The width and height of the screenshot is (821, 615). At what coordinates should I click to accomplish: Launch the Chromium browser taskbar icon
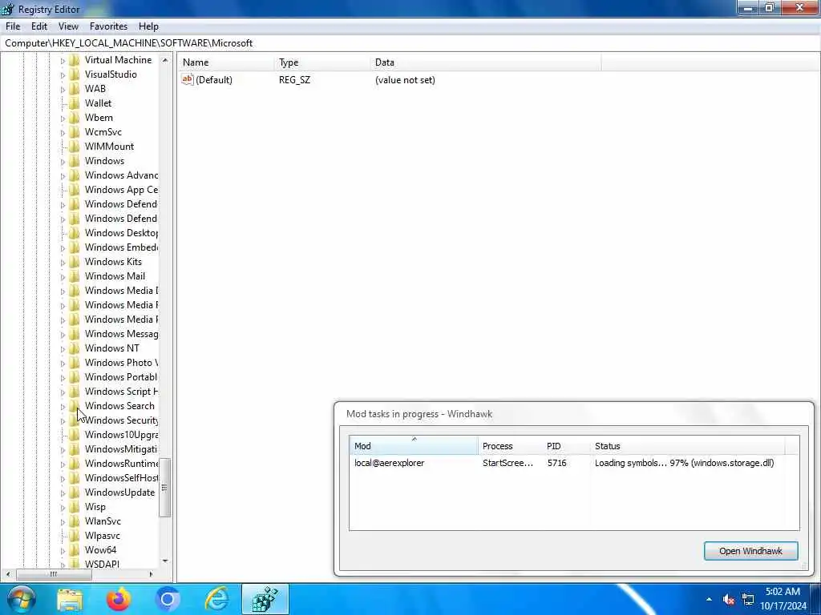[168, 599]
